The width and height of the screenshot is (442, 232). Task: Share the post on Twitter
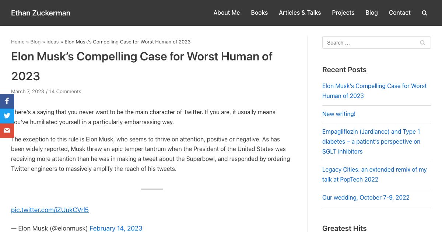7,116
